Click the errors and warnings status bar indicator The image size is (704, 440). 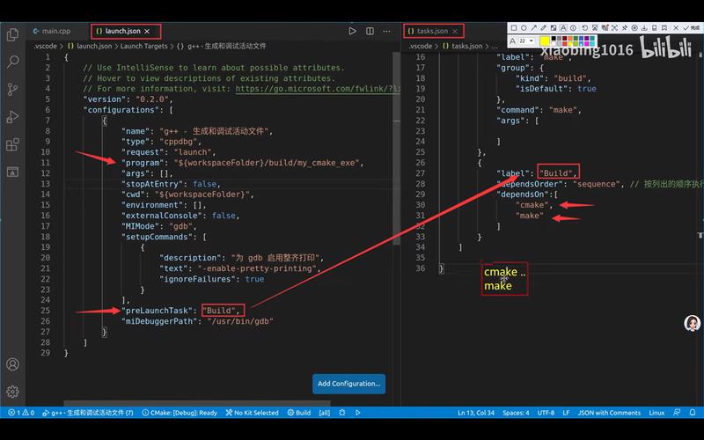pos(21,413)
